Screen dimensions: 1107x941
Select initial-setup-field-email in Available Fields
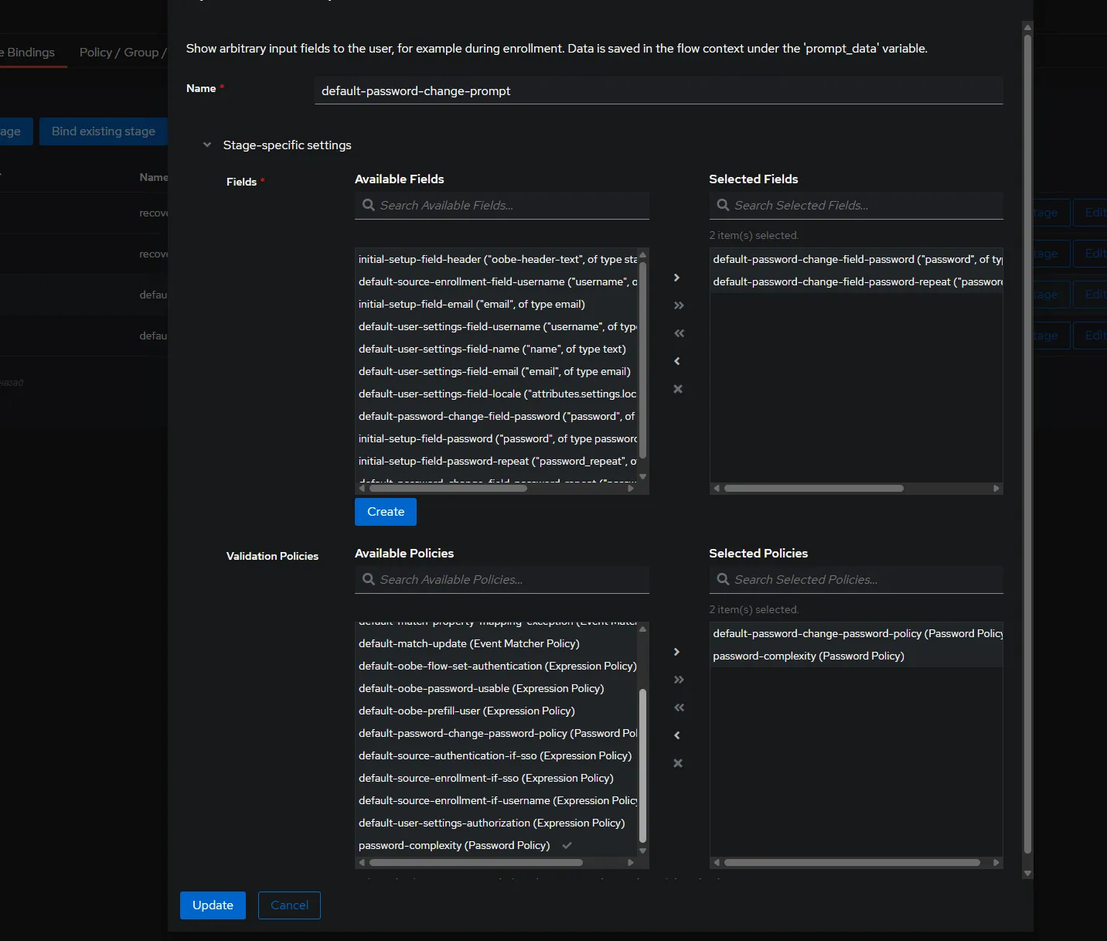pos(472,304)
